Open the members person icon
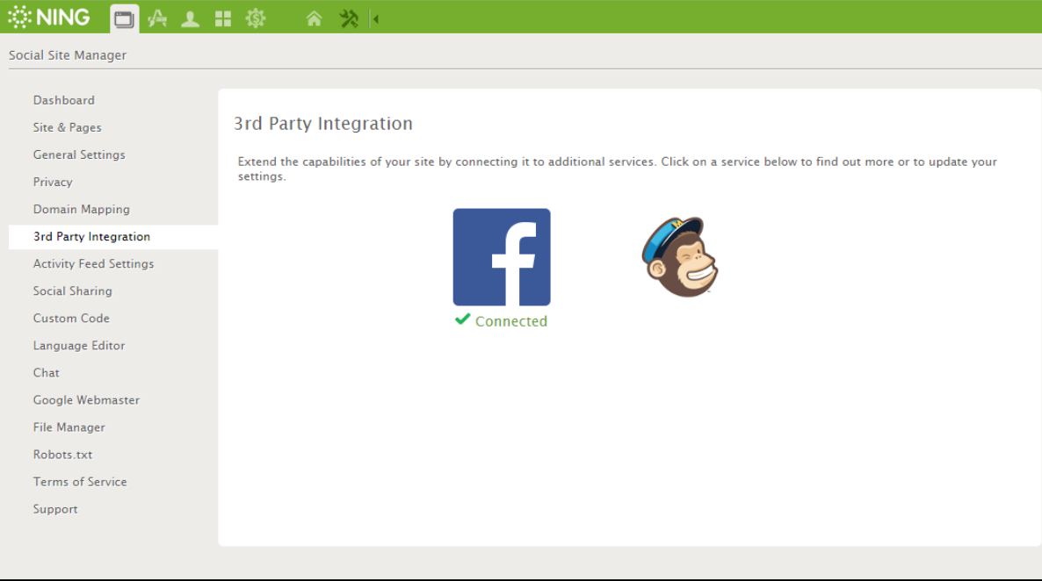This screenshot has height=581, width=1042. click(x=190, y=18)
